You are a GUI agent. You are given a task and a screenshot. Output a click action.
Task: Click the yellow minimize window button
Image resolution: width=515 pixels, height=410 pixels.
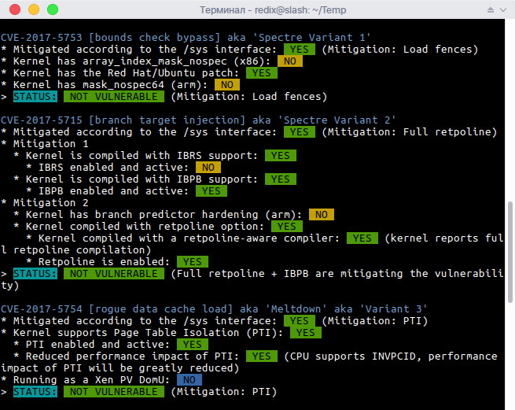pyautogui.click(x=34, y=9)
